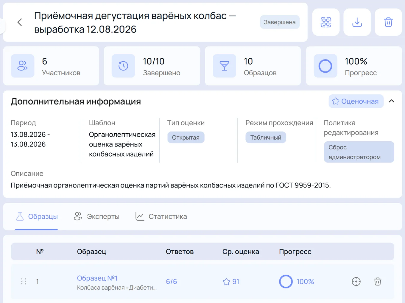Delete the tasting with the top trash icon
The width and height of the screenshot is (405, 303).
coord(388,22)
